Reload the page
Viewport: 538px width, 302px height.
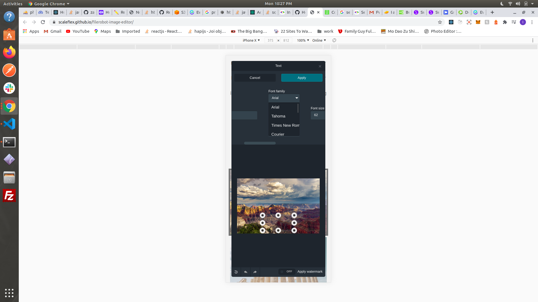[x=43, y=22]
